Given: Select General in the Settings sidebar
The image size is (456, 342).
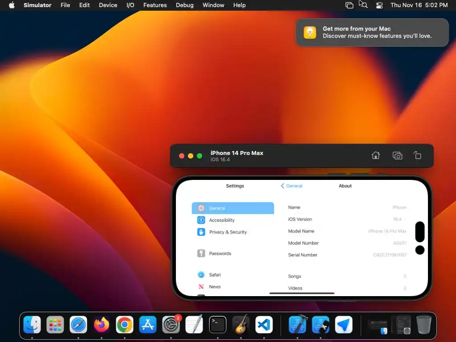Looking at the screenshot, I should click(232, 208).
